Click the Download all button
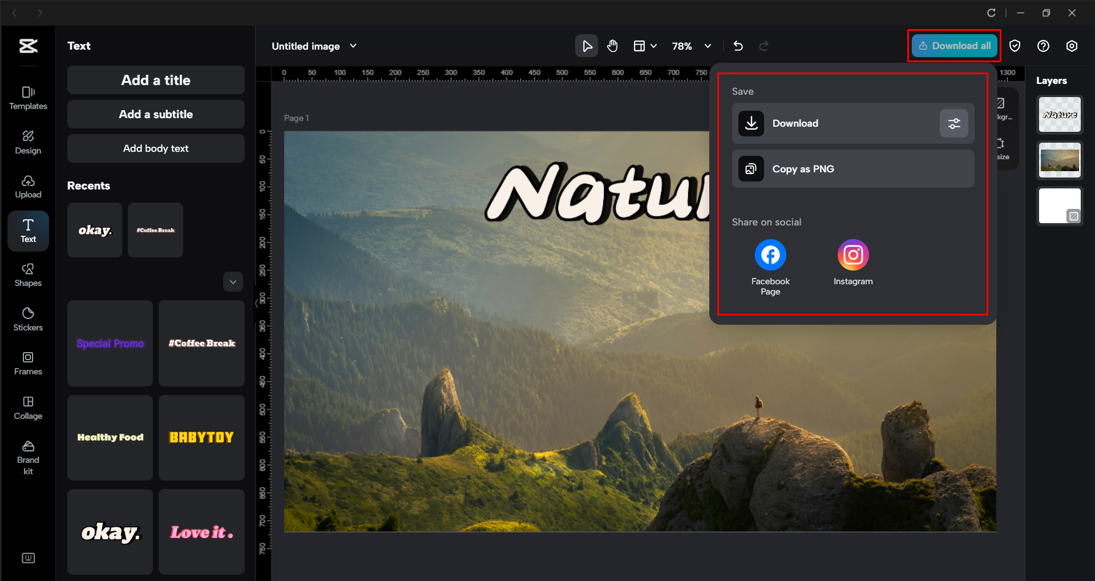The height and width of the screenshot is (581, 1095). [x=954, y=46]
